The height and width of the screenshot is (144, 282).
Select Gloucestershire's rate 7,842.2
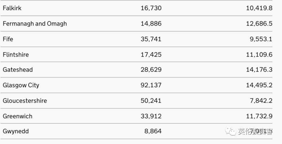coord(261,101)
